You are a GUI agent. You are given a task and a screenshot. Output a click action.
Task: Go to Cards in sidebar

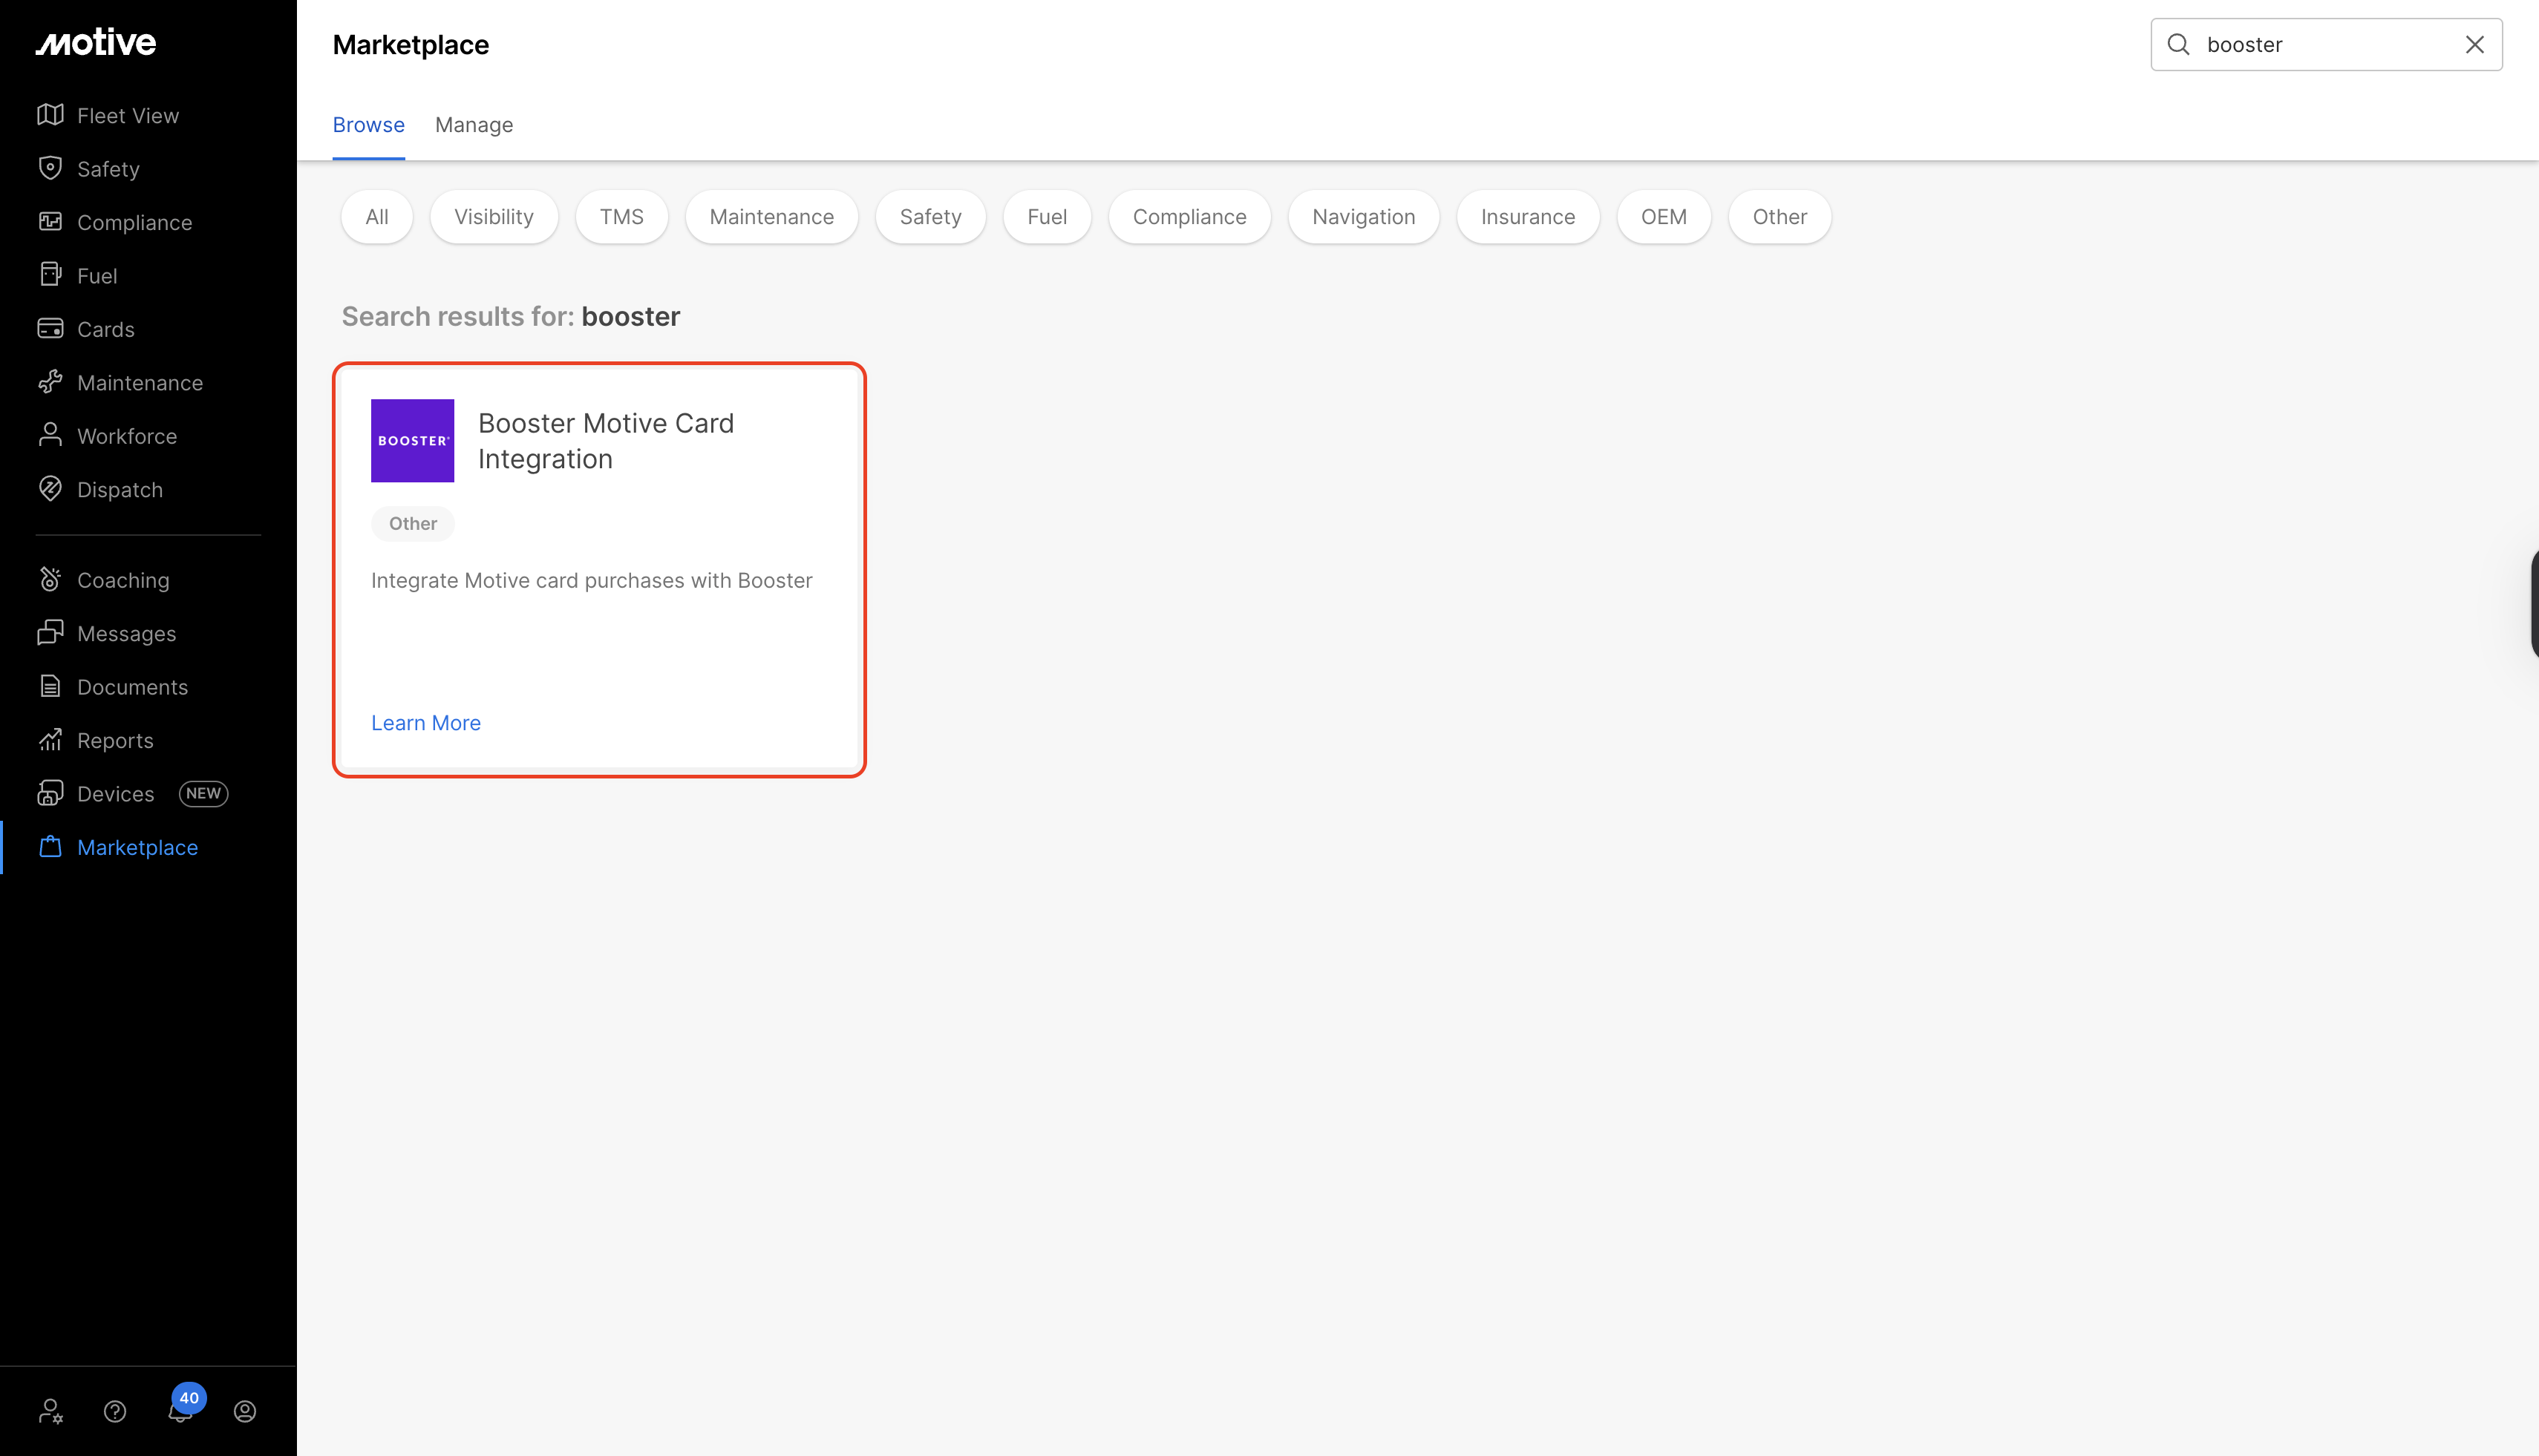coord(105,329)
